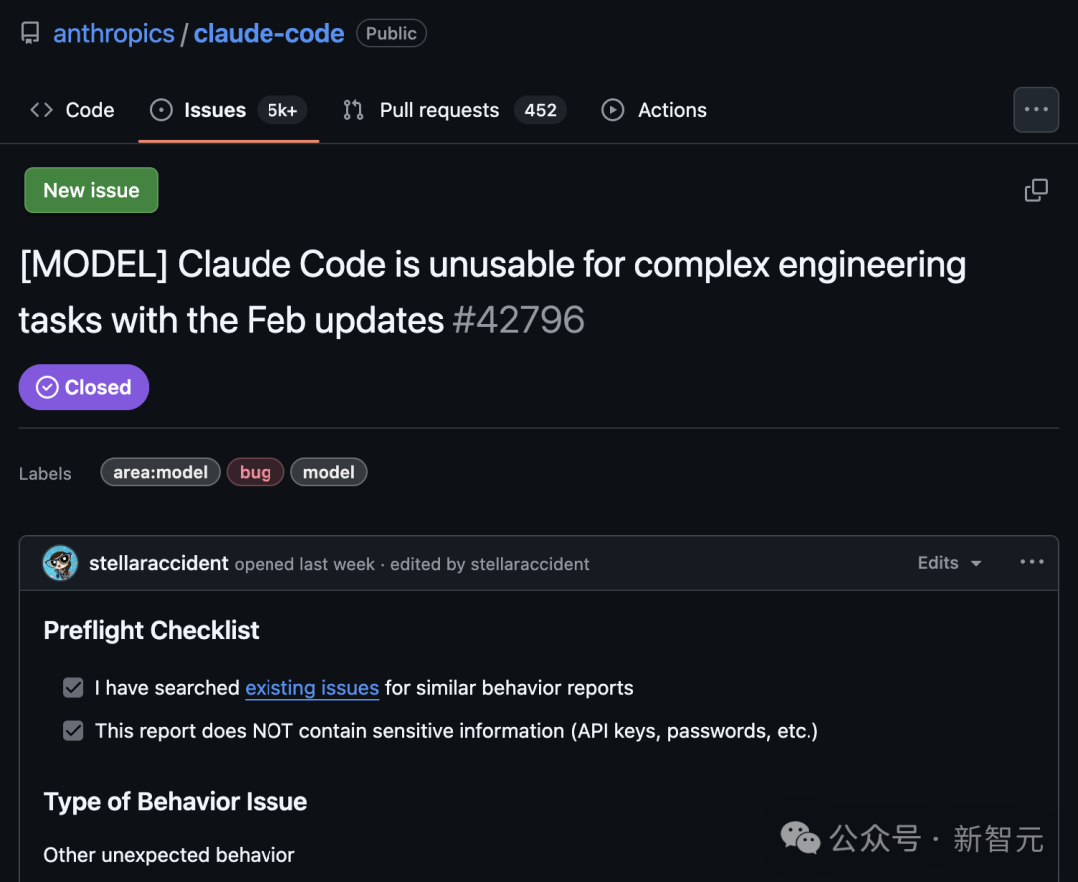Toggle the sensitive information checkbox
1078x882 pixels.
tap(72, 730)
